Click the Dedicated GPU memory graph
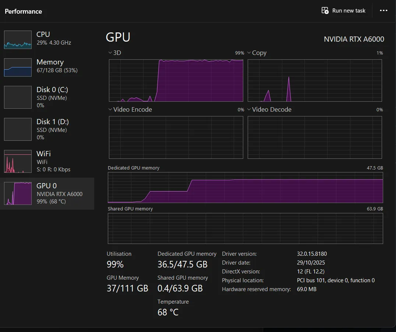396x332 pixels. (245, 187)
